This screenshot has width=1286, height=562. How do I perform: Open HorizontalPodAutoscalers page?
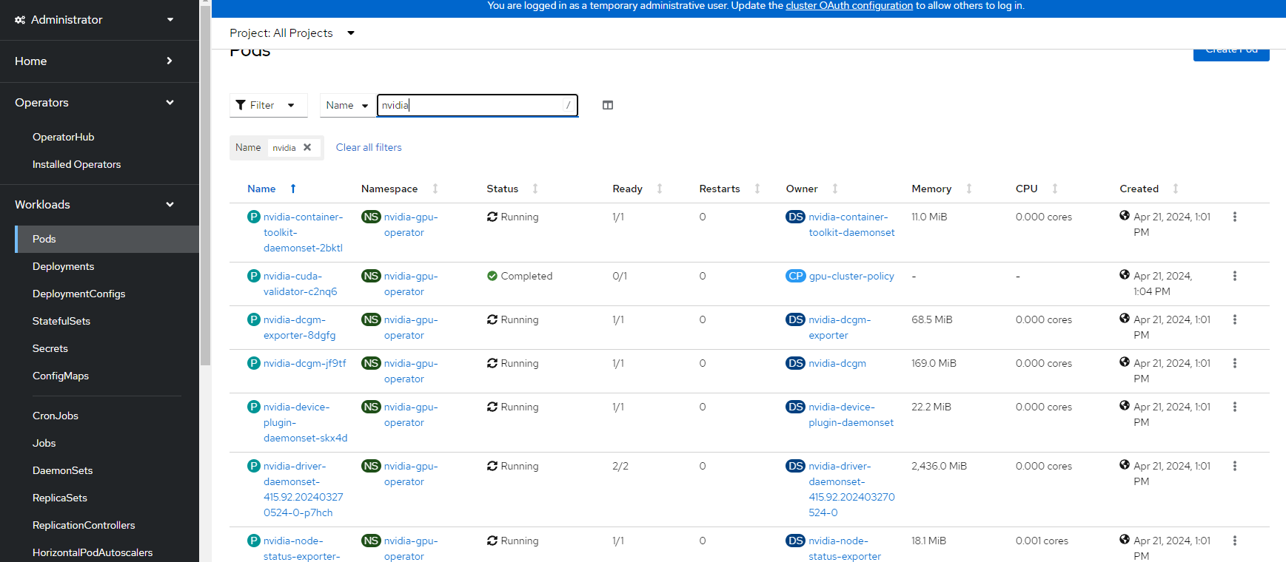tap(93, 552)
